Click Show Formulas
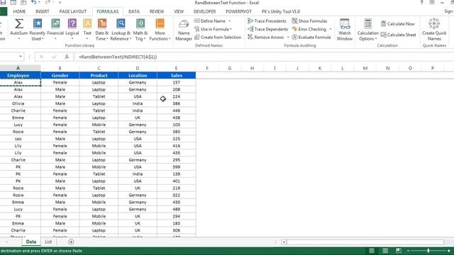The image size is (454, 255). click(x=309, y=21)
